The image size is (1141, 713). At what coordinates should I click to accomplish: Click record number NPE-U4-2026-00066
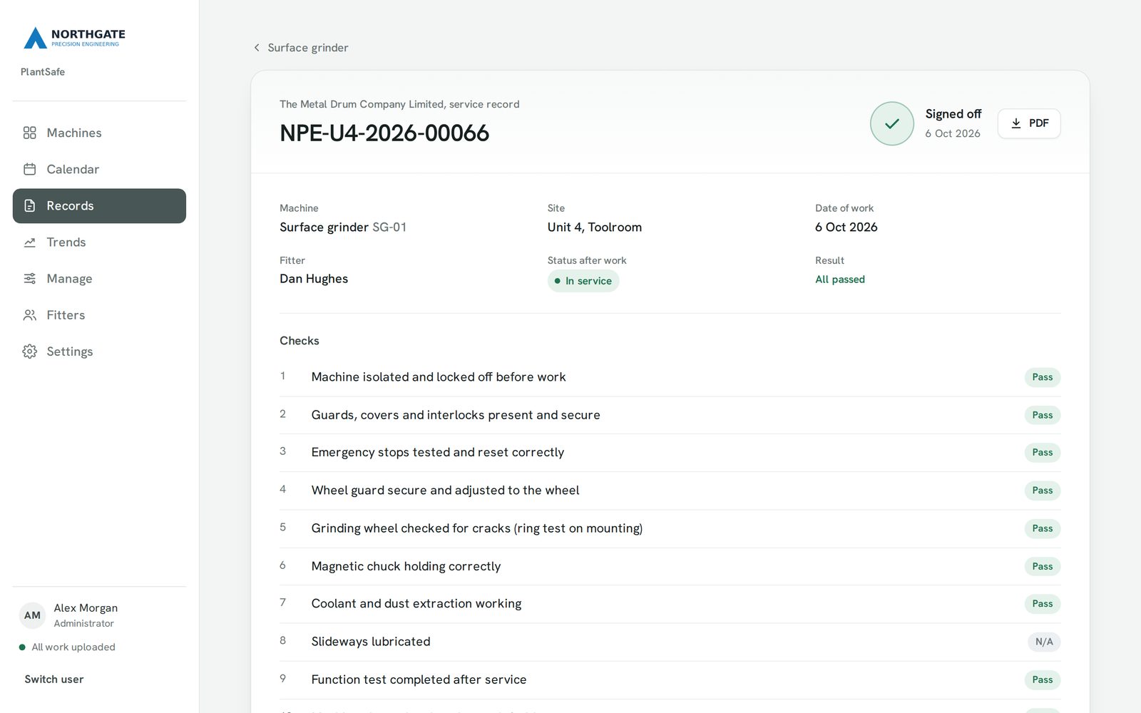(384, 133)
